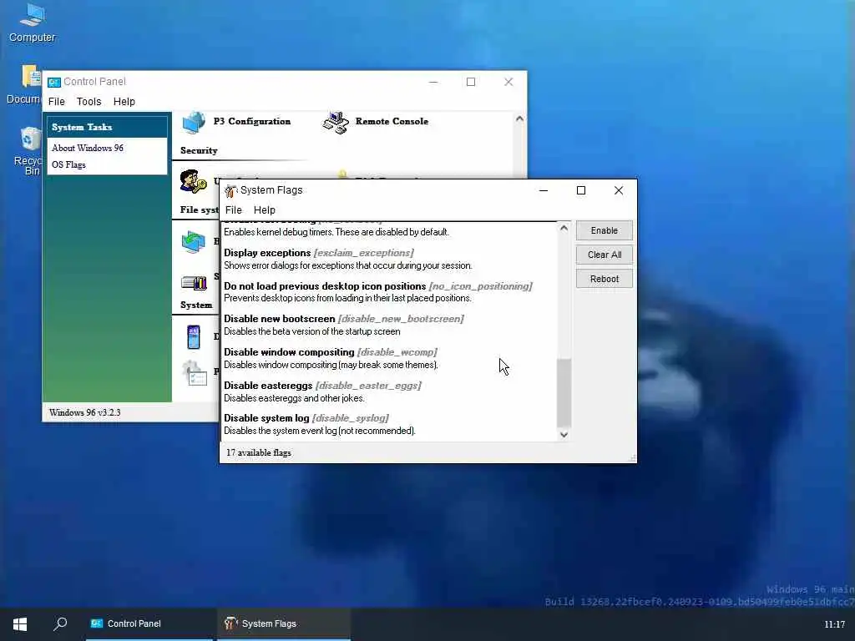Click the phone device icon under System
This screenshot has width=855, height=641.
(x=194, y=337)
